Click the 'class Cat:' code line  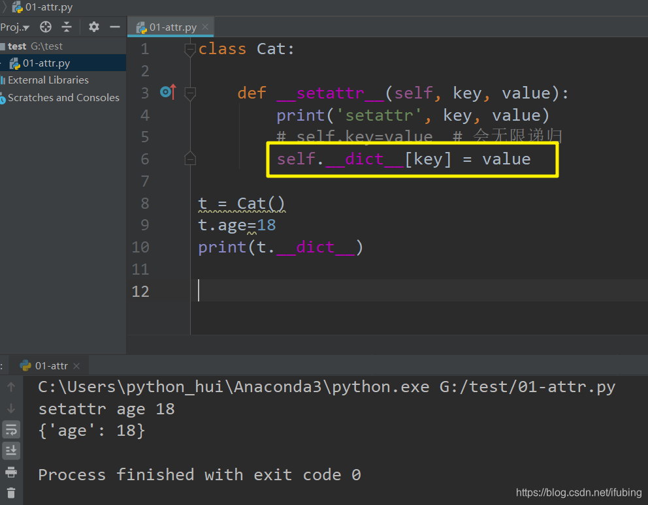click(x=246, y=49)
